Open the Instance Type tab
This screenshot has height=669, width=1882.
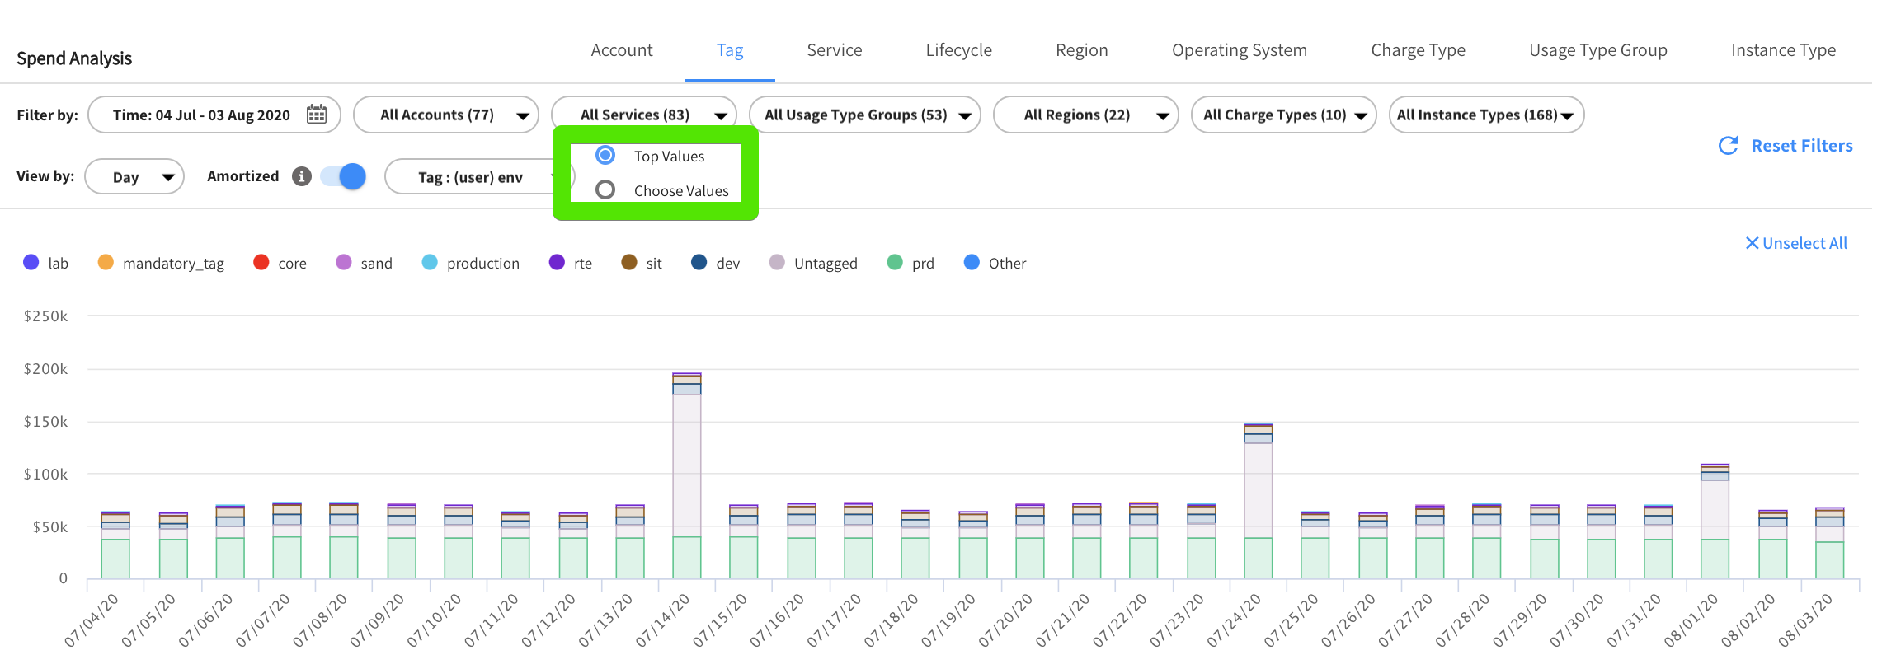(1783, 50)
